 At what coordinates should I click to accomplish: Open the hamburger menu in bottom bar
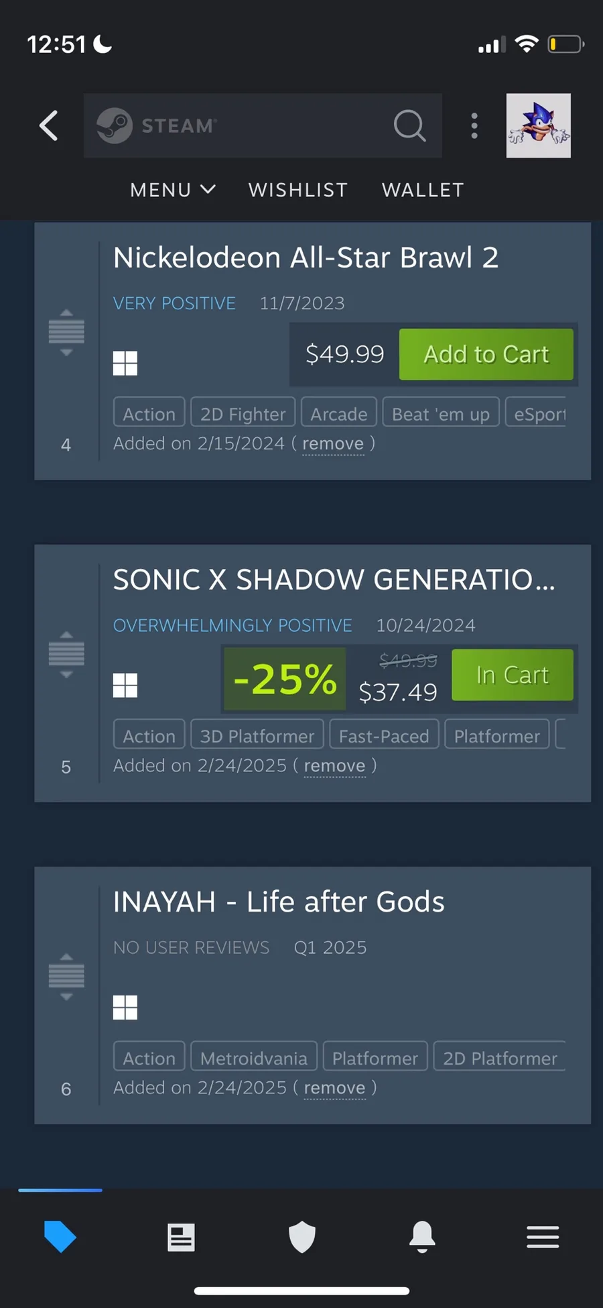(543, 1237)
